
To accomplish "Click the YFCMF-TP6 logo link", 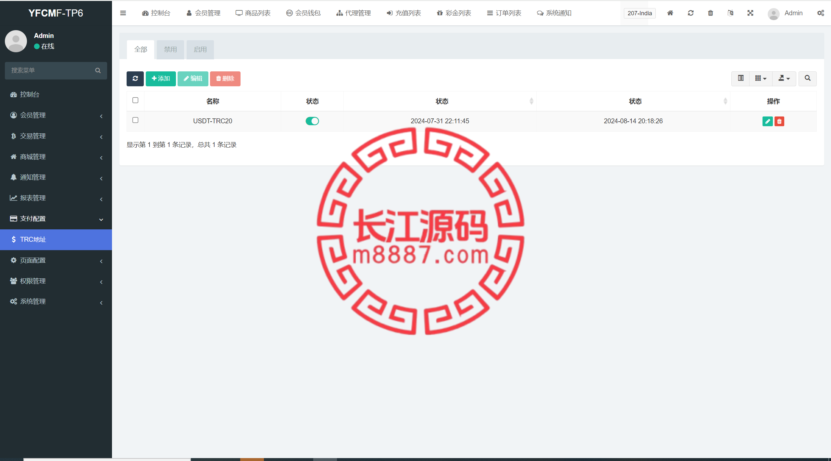I will pos(56,13).
